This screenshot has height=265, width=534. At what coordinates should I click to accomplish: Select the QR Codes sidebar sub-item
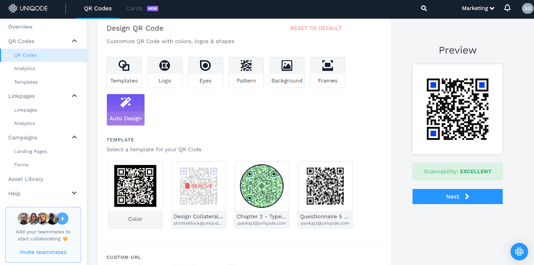point(44,55)
